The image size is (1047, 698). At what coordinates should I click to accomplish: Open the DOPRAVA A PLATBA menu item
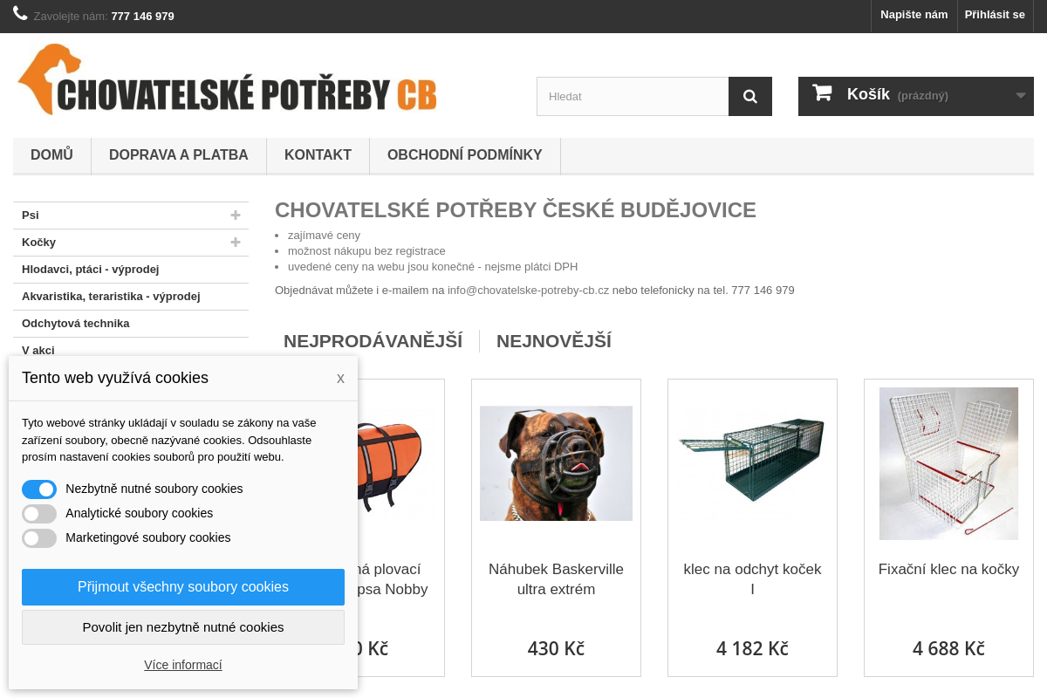178,154
